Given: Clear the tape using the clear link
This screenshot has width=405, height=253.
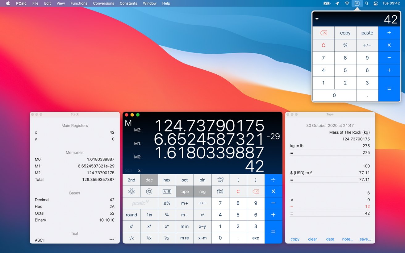Looking at the screenshot, I should pyautogui.click(x=312, y=239).
